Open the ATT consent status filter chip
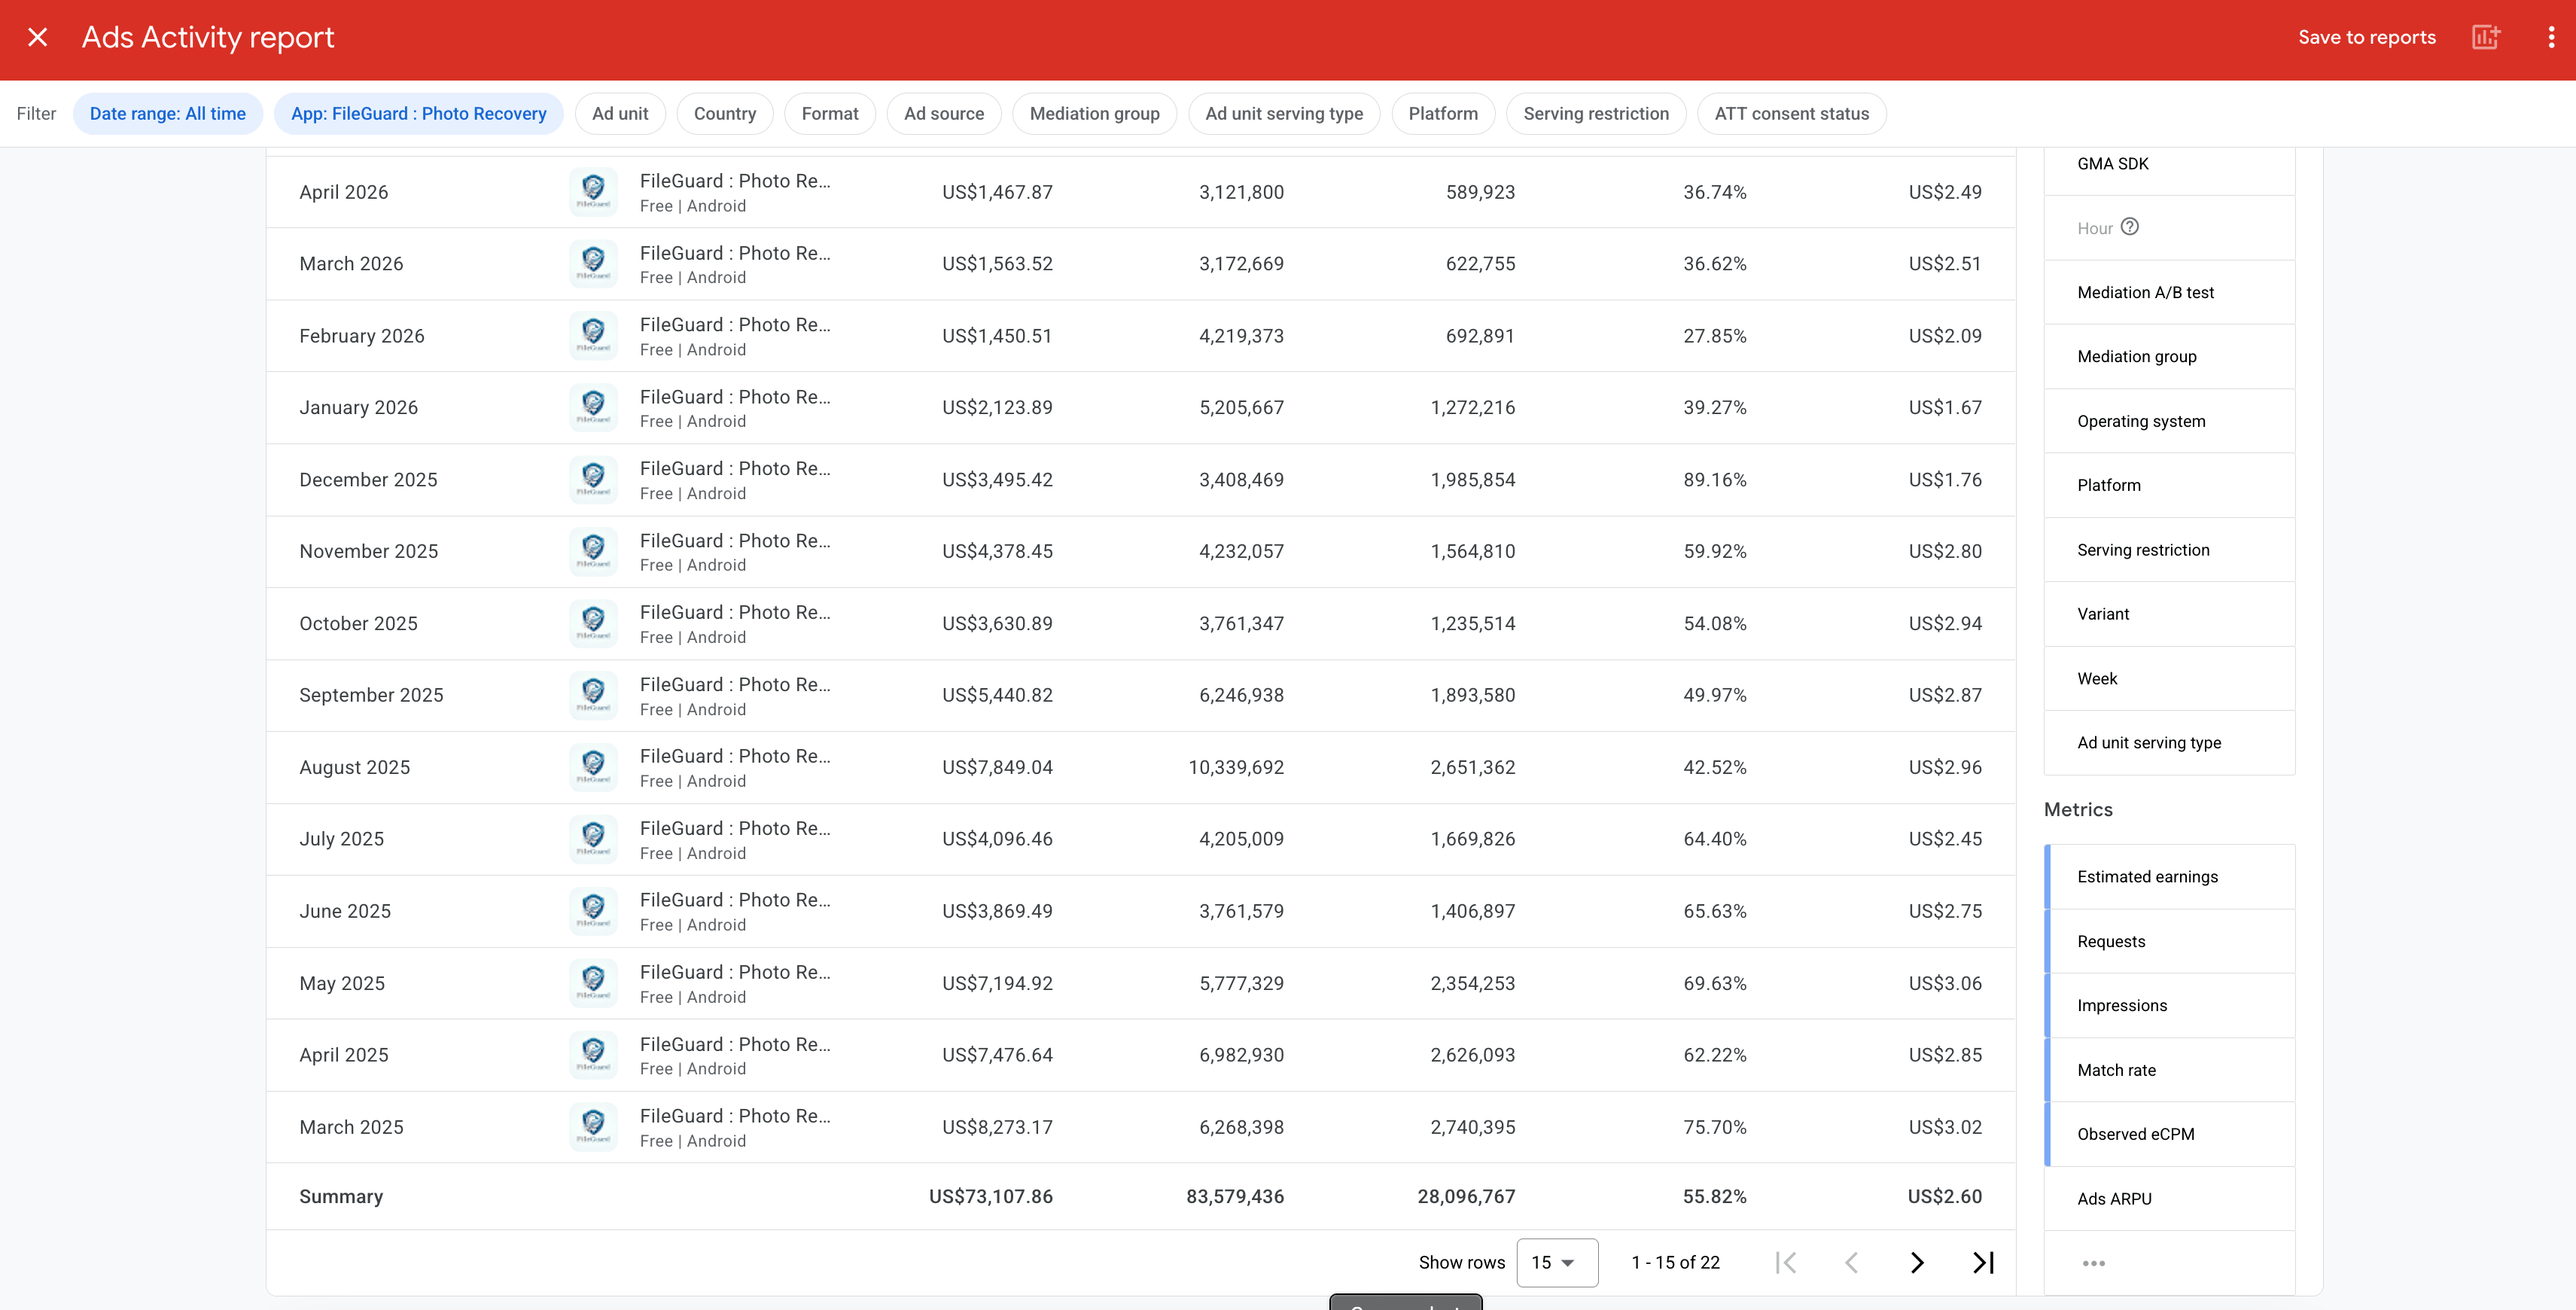The width and height of the screenshot is (2576, 1310). click(1791, 114)
